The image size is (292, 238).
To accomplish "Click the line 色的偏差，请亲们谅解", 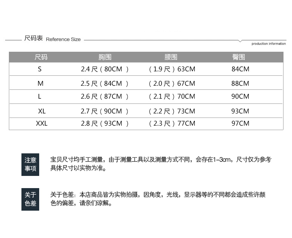I will [81, 203].
